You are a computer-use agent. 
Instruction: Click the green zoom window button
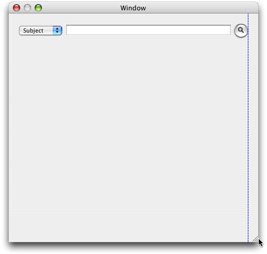tap(38, 8)
